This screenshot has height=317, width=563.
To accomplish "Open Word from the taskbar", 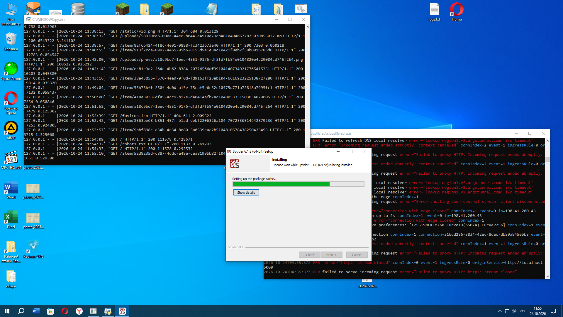I will point(36,311).
